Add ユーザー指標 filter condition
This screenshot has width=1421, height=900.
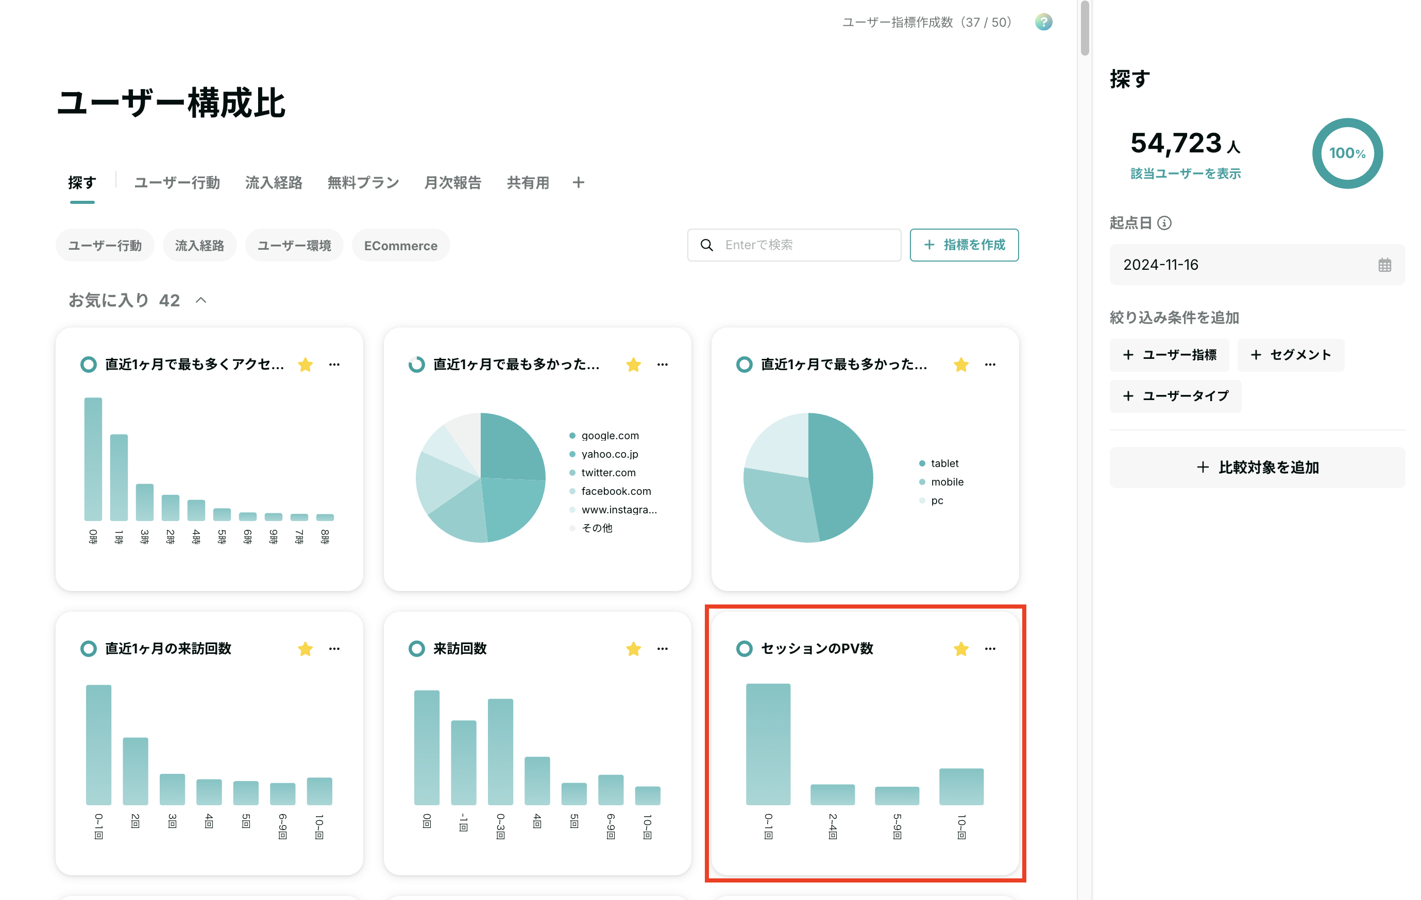(x=1169, y=355)
